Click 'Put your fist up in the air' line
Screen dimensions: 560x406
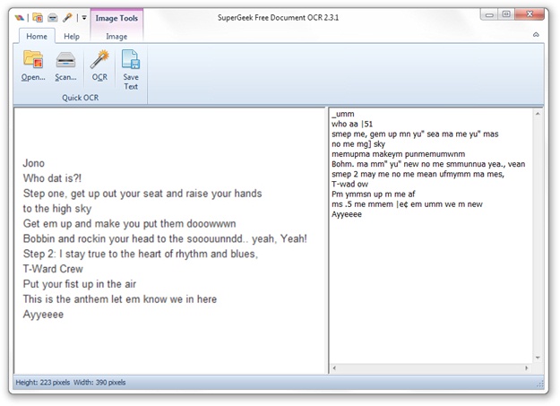coord(79,284)
